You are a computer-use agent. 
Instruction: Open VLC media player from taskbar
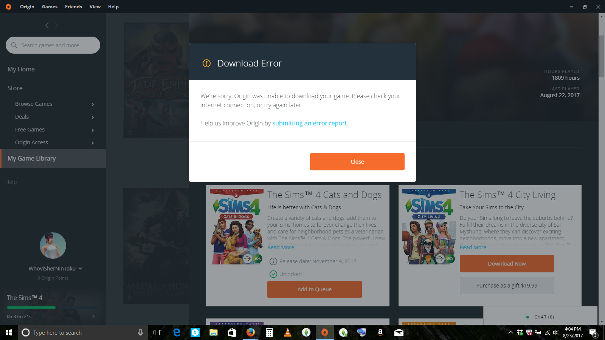(287, 332)
